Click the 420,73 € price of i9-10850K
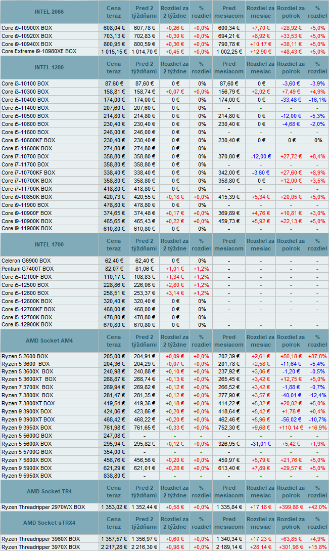The image size is (329, 551). point(114,197)
